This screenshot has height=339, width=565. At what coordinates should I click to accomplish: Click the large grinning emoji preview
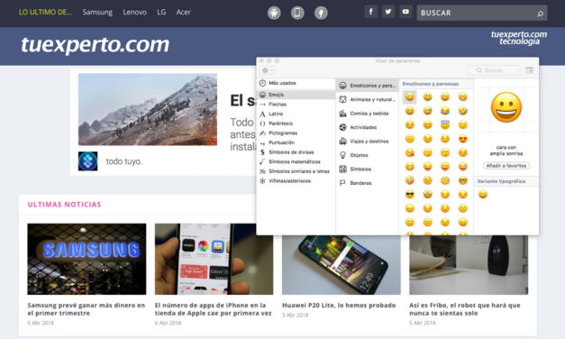coord(506,107)
